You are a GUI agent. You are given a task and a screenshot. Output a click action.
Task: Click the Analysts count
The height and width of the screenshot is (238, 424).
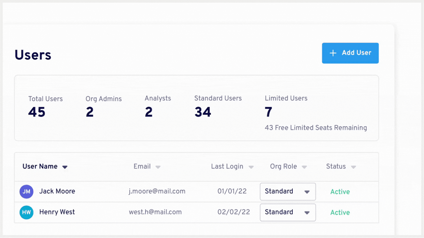coord(149,112)
